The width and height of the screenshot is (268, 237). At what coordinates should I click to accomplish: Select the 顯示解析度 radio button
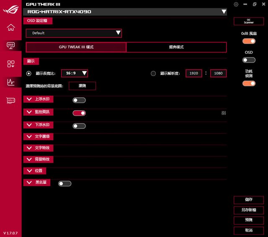tap(153, 73)
